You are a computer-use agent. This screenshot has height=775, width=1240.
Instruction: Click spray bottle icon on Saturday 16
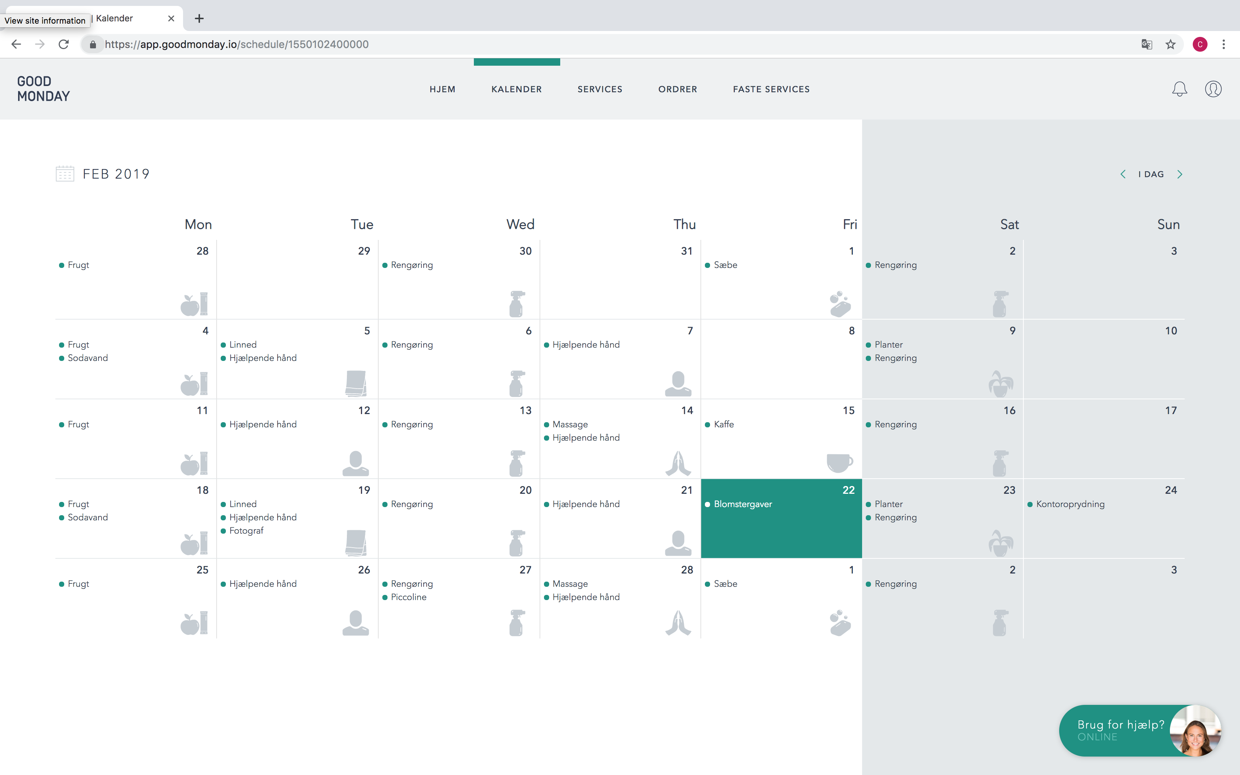coord(1001,464)
